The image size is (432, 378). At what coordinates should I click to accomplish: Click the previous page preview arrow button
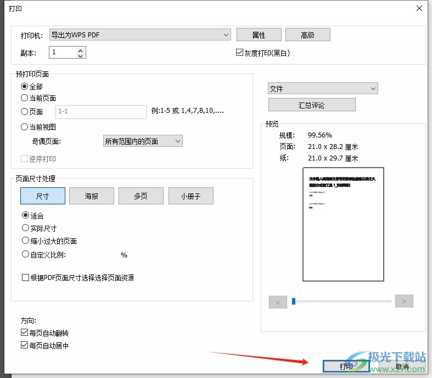(x=278, y=302)
